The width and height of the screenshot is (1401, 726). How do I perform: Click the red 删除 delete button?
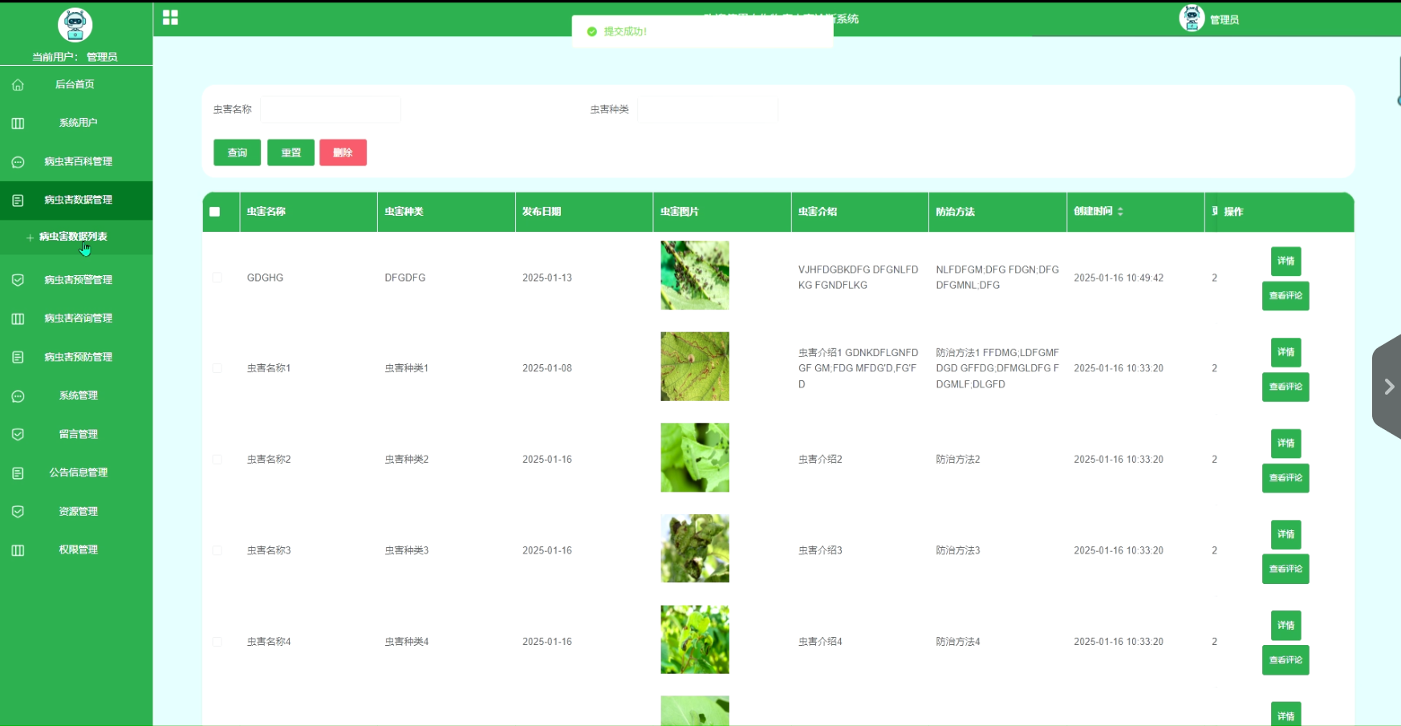point(343,152)
